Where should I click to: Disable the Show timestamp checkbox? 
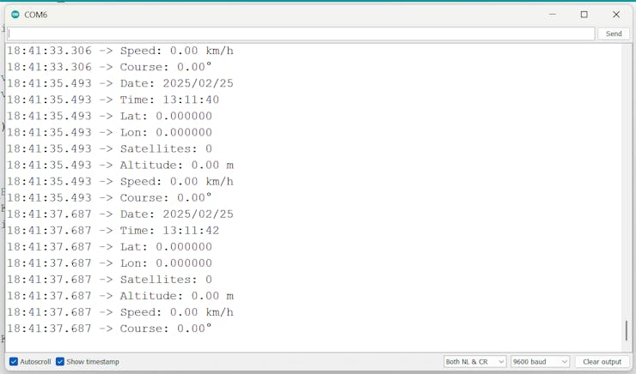coord(60,361)
